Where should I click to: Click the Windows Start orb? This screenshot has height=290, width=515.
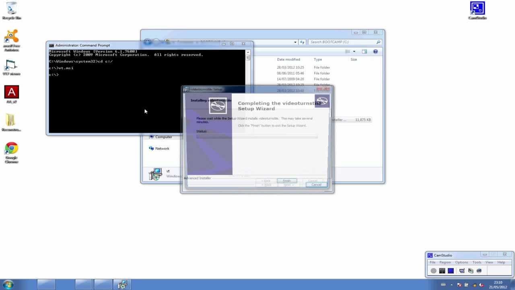tap(8, 284)
